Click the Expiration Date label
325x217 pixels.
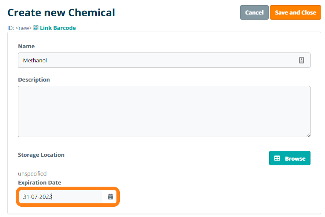[39, 182]
